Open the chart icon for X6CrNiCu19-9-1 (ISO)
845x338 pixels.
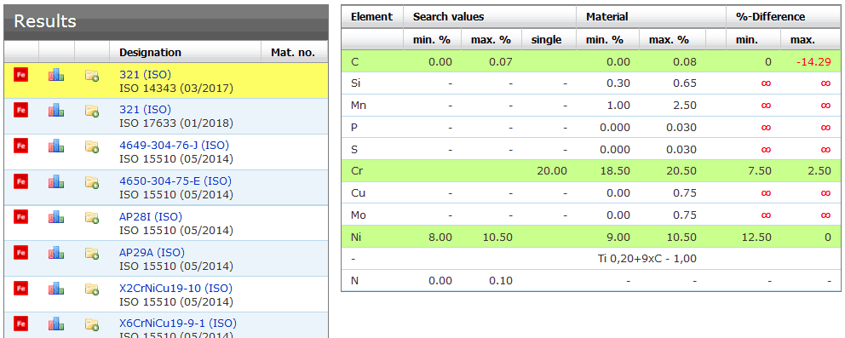tap(56, 324)
